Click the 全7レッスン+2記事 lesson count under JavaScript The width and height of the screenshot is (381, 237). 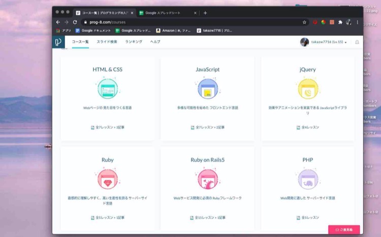(x=208, y=127)
